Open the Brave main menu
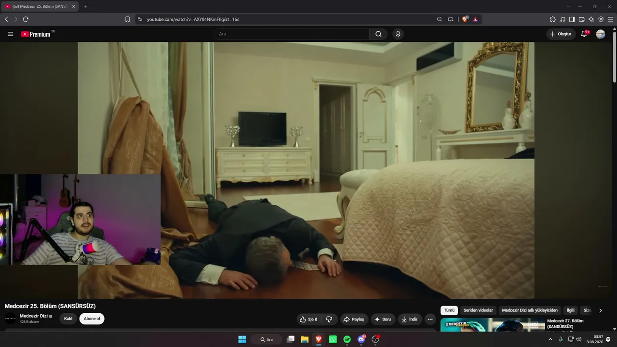Viewport: 617px width, 347px height. coord(611,19)
